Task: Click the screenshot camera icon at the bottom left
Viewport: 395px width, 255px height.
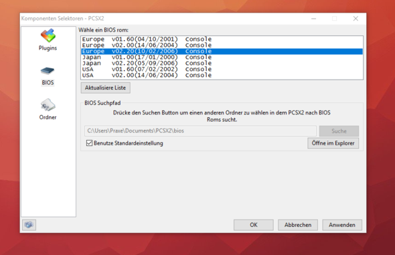Action: pyautogui.click(x=29, y=225)
